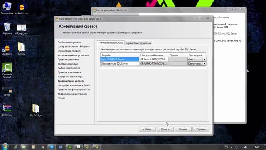The image size is (266, 150).
Task: Select the Установка файлов установки step
Action: 73,55
